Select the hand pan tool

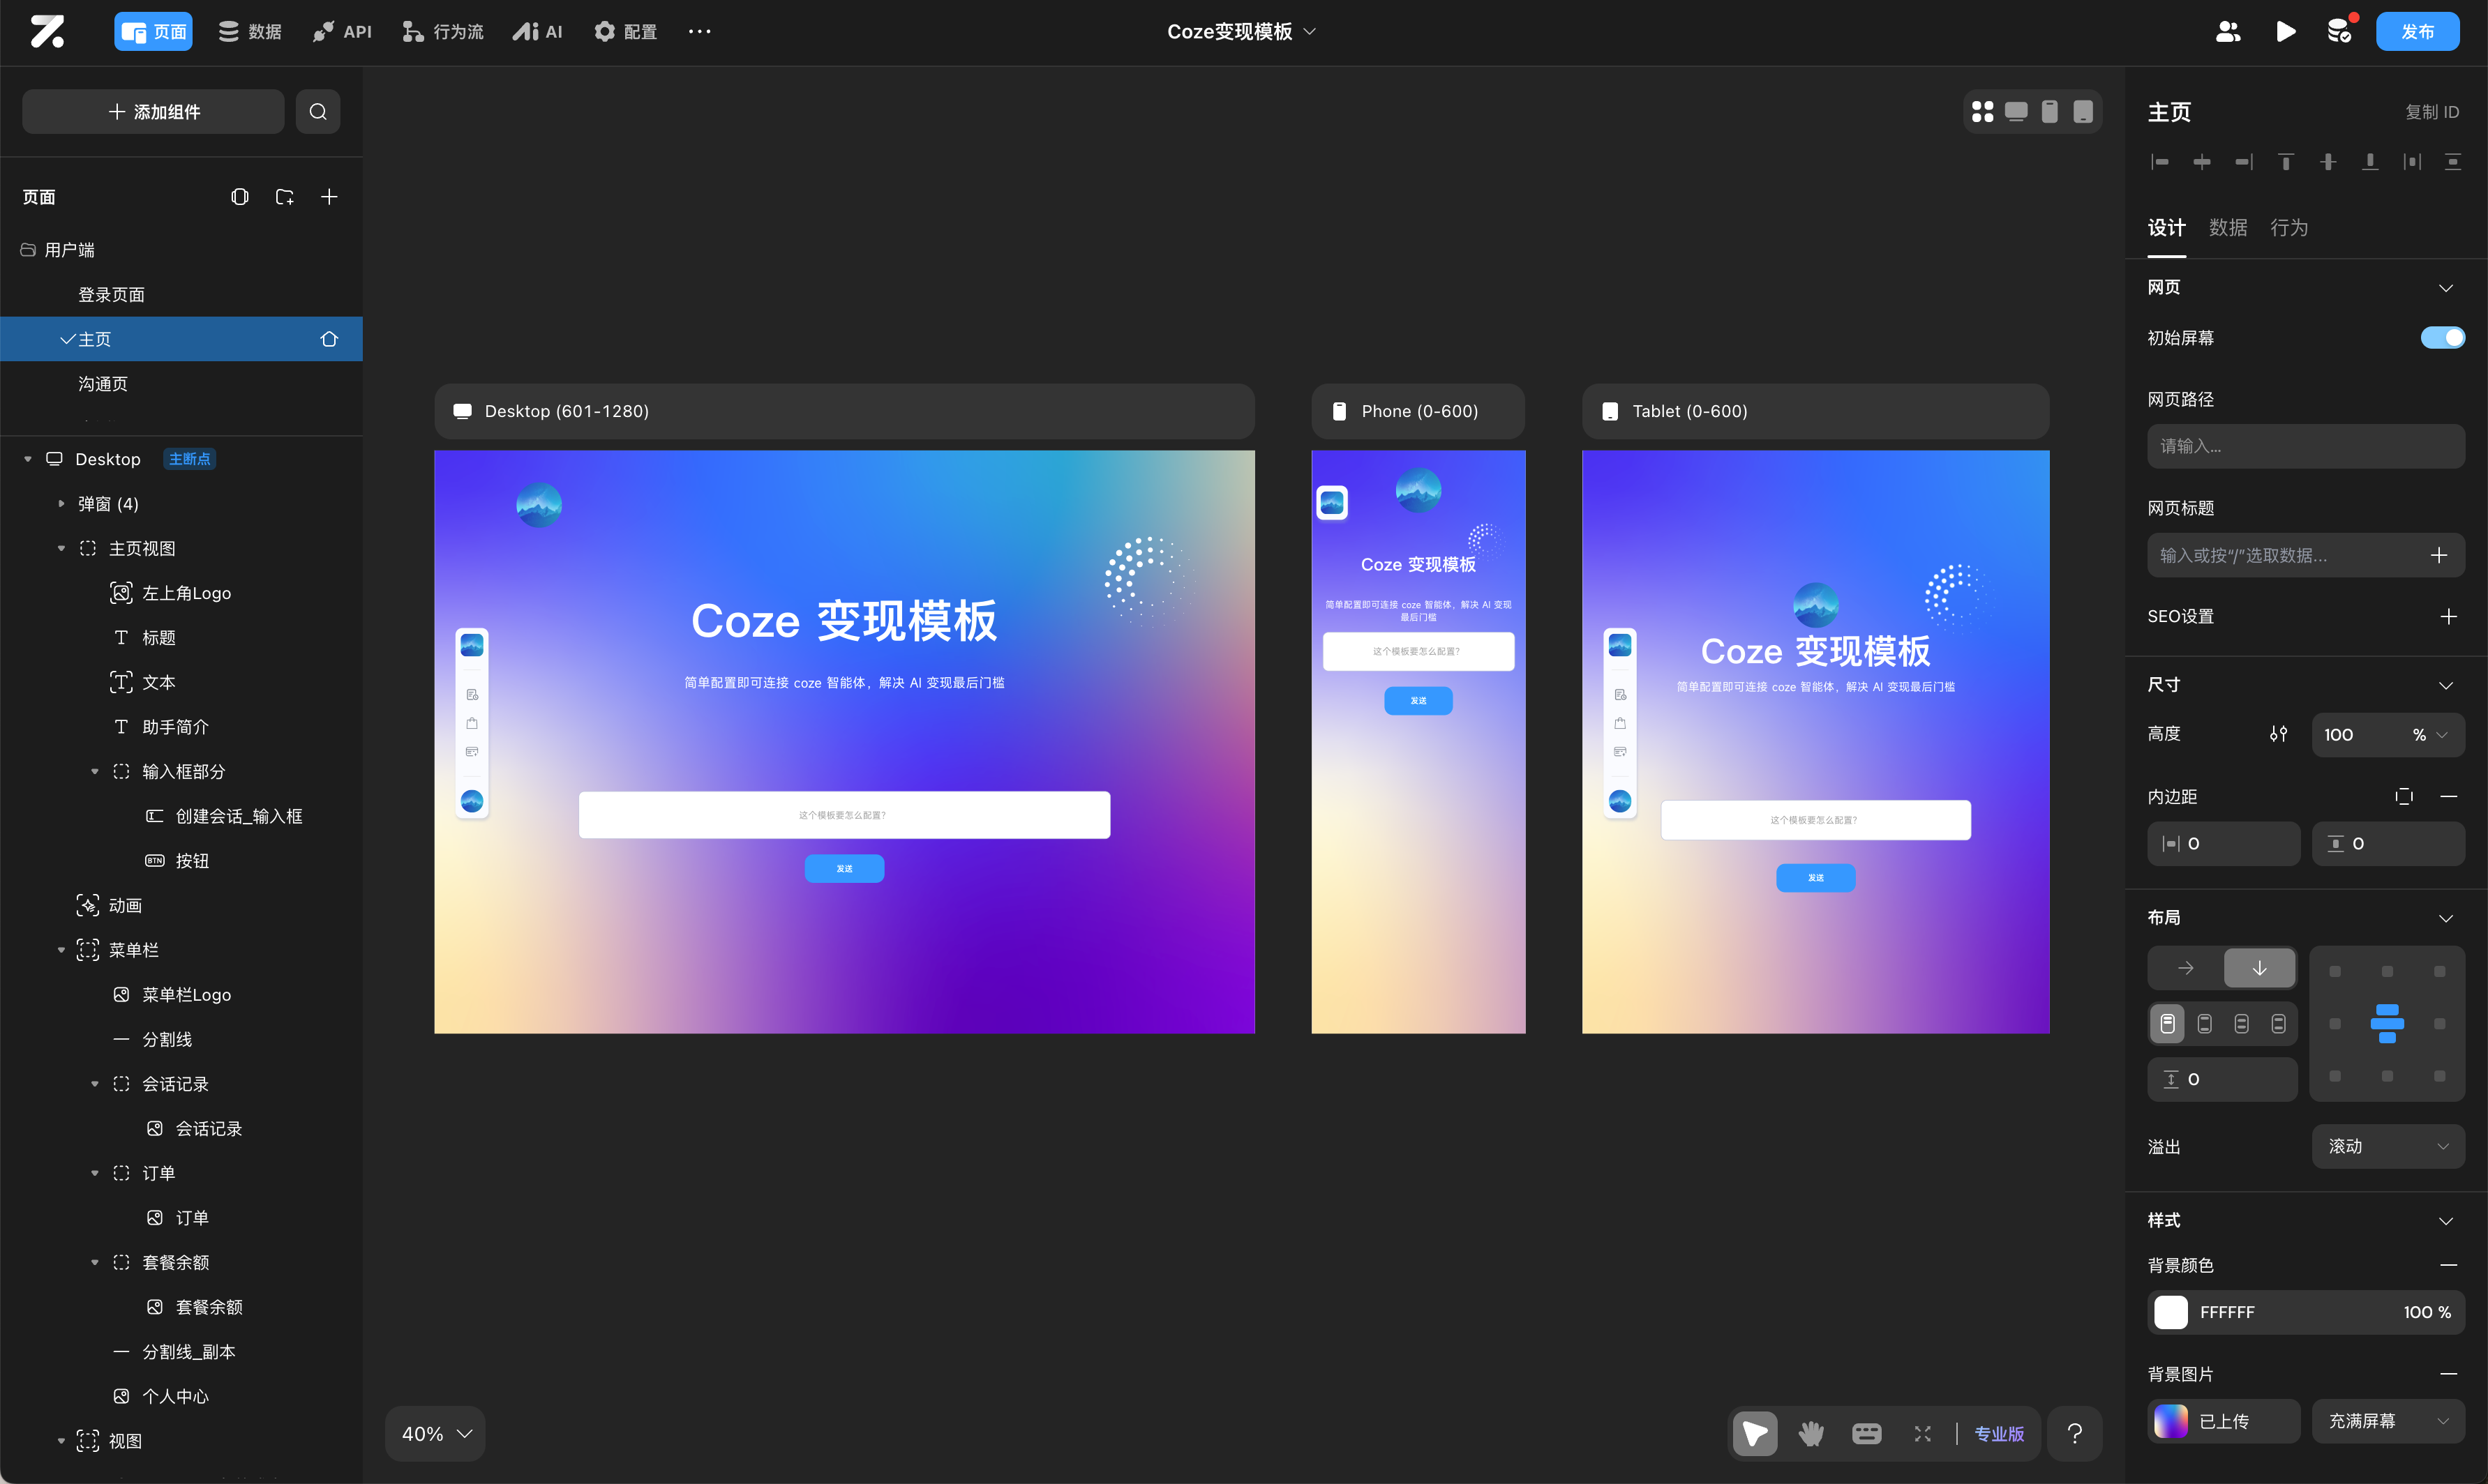click(1811, 1434)
